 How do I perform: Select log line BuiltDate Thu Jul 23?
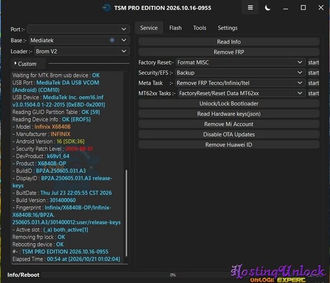point(62,193)
